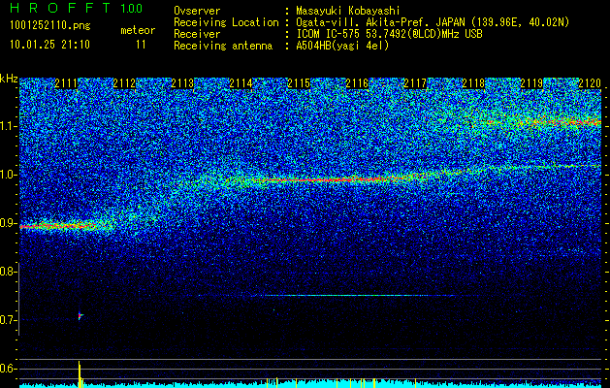Click the 2114 time marker
Viewport: 610px width, 388px height.
pyautogui.click(x=241, y=83)
